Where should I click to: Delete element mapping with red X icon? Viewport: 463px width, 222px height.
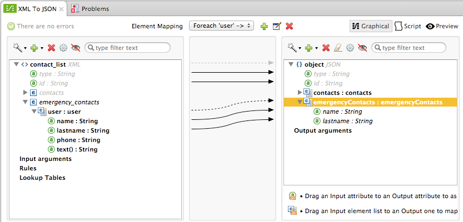(x=289, y=26)
